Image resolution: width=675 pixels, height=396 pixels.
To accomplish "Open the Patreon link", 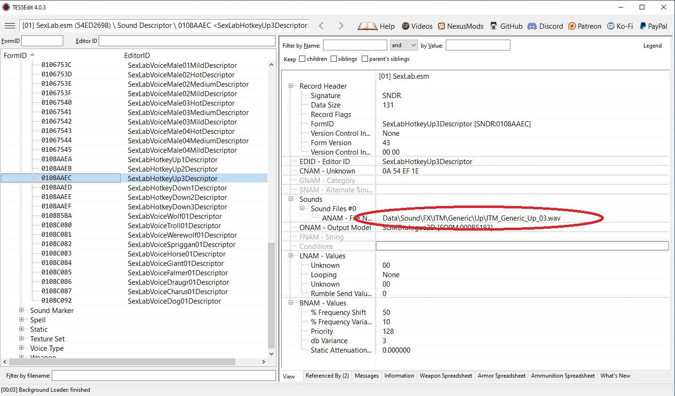I will (x=585, y=26).
